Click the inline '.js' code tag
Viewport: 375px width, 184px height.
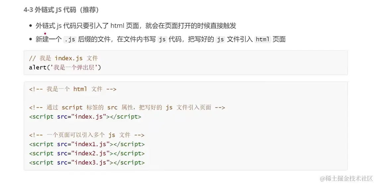[70, 39]
